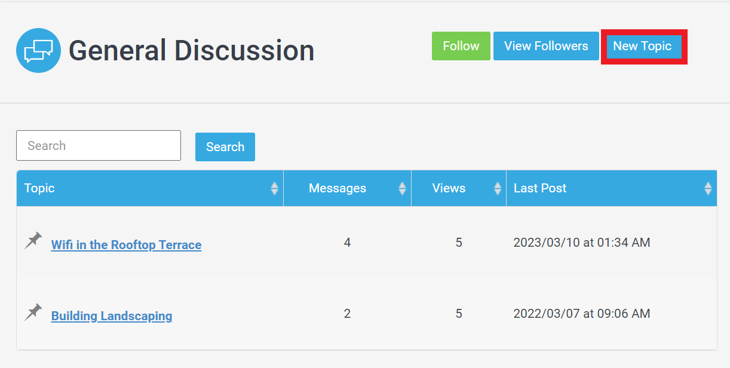Screen dimensions: 730x368
Task: Open the Wifi in the Rooftop Terrace topic
Action: (x=126, y=245)
